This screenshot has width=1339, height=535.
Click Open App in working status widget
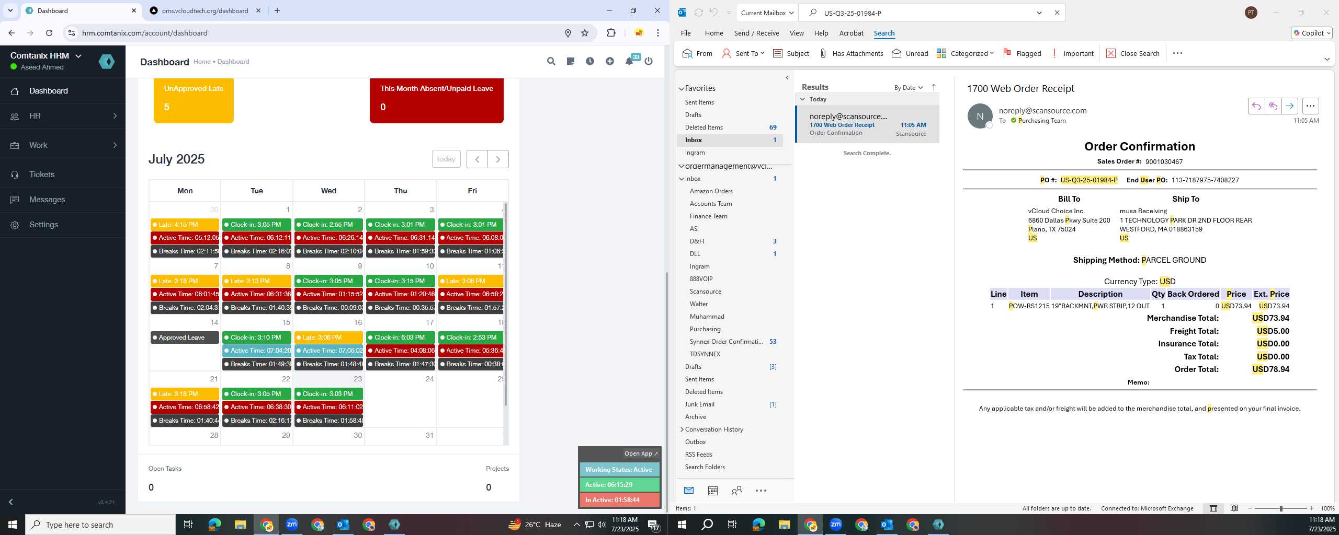coord(641,453)
